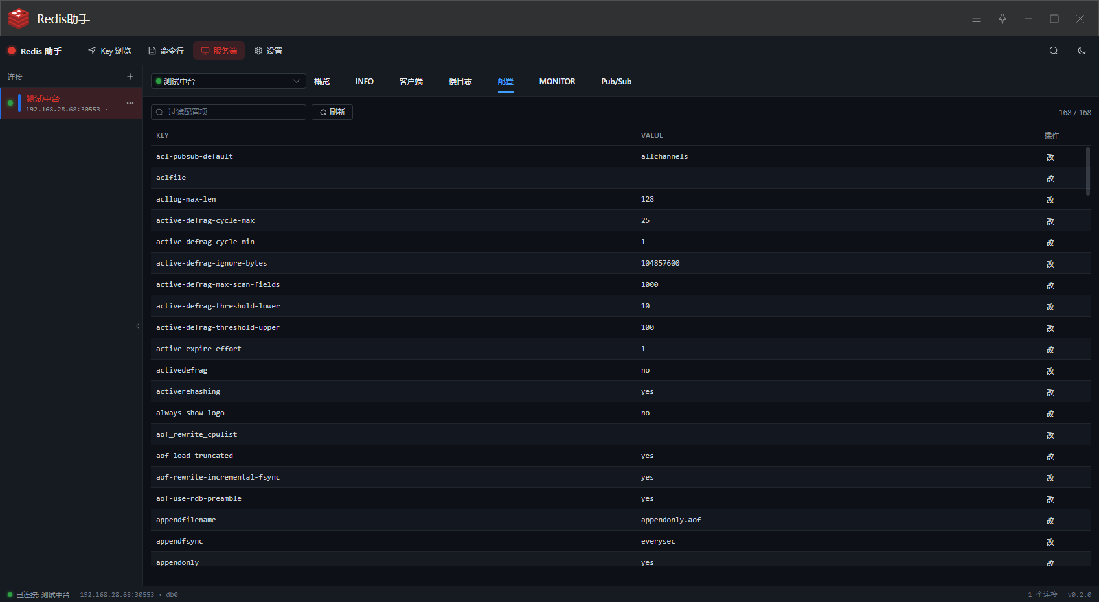Screen dimensions: 1099x602
Task: Pin the window on top
Action: [x=1003, y=19]
